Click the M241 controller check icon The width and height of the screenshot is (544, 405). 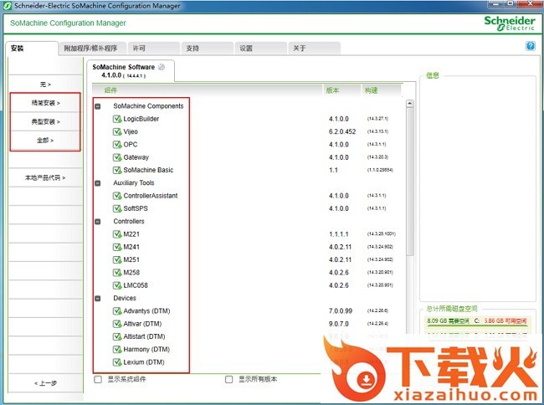coord(117,247)
